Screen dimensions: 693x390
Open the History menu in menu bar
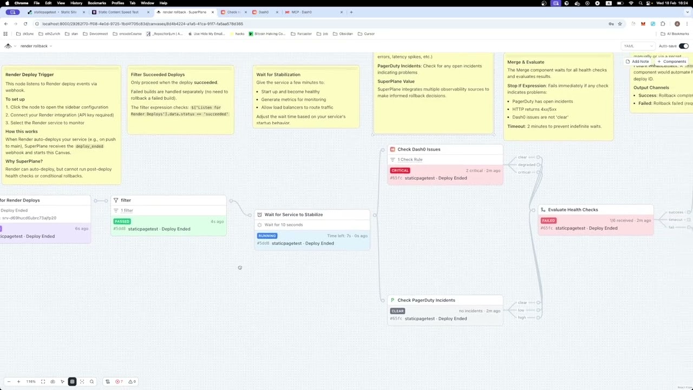(76, 3)
